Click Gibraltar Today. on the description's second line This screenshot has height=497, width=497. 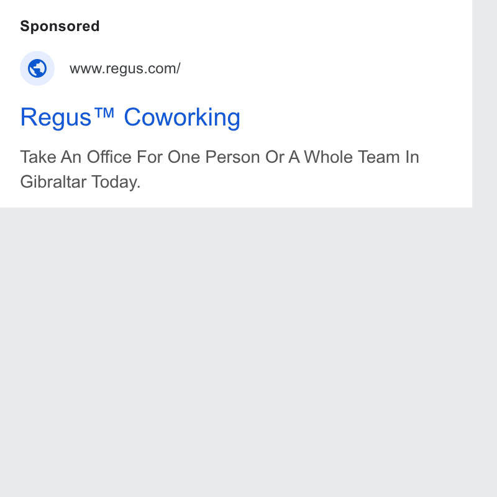[x=80, y=182]
